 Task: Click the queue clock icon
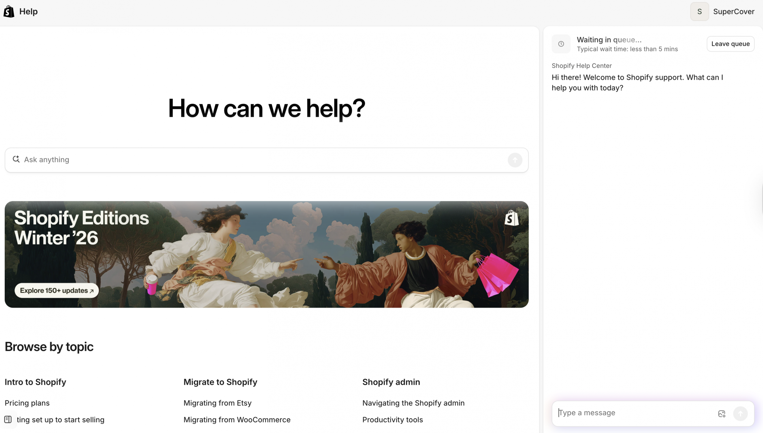click(x=561, y=44)
